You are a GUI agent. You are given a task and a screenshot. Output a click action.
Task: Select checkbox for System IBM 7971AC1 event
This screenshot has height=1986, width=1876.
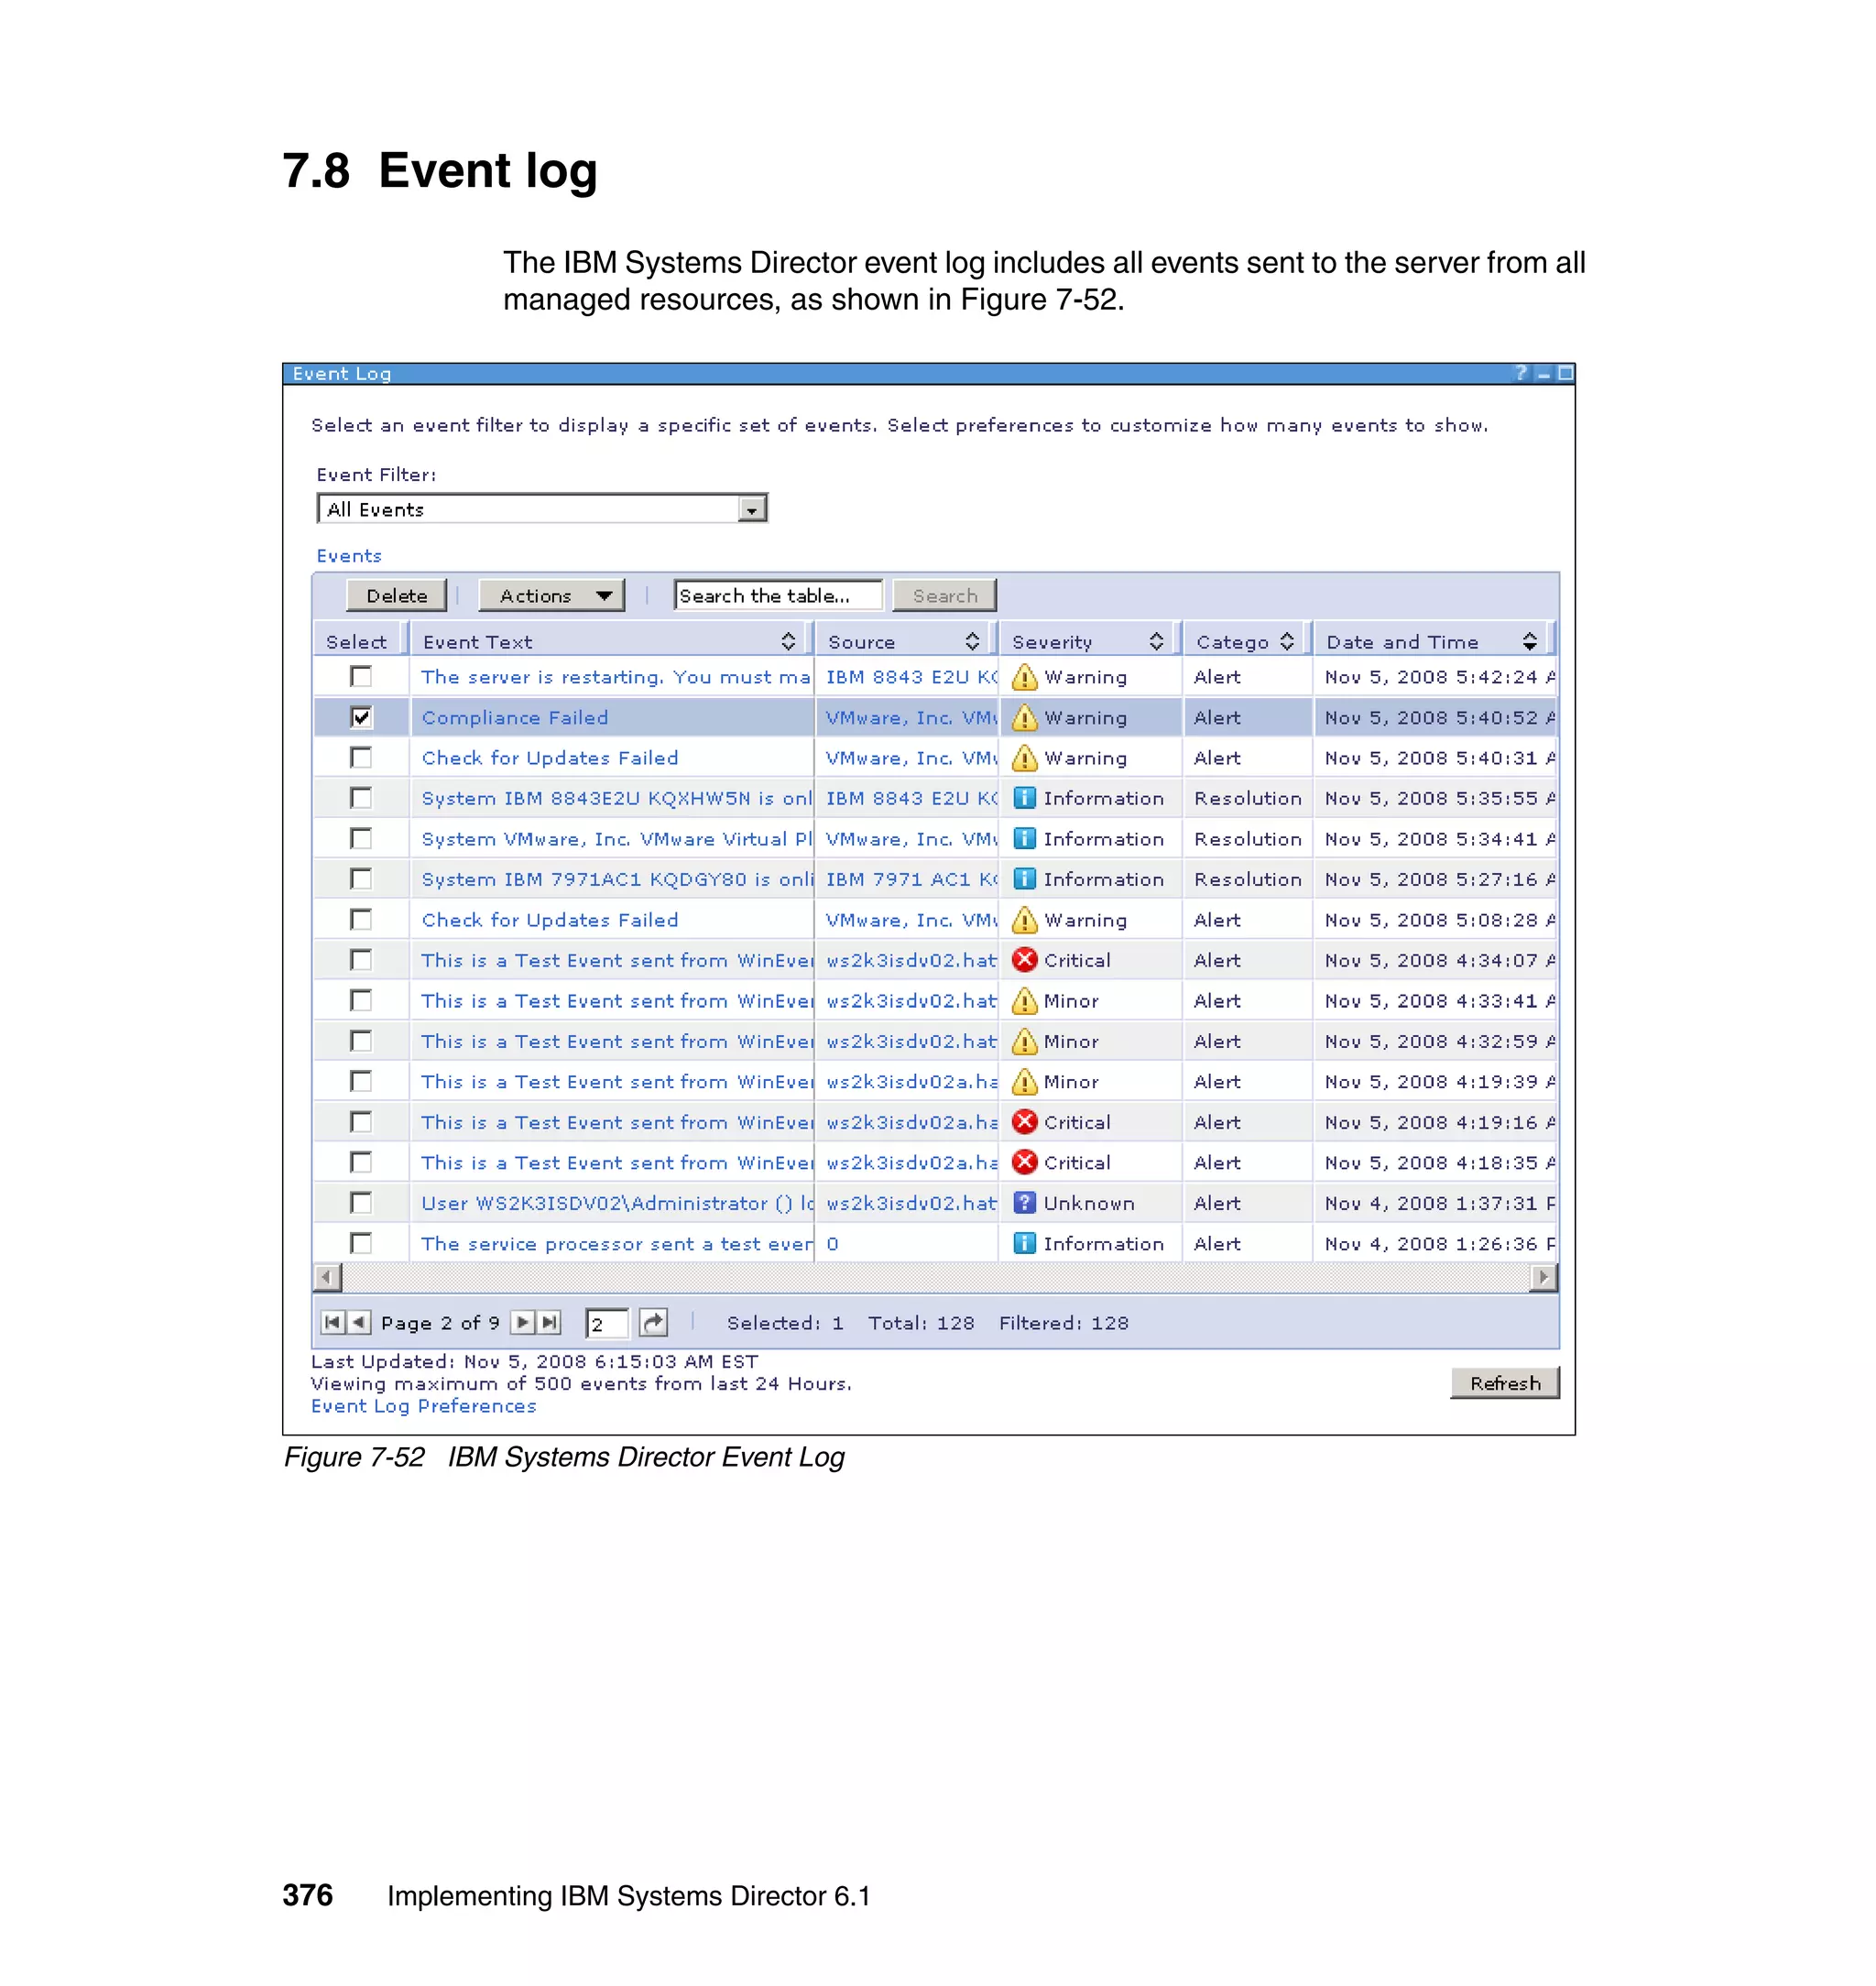point(361,879)
